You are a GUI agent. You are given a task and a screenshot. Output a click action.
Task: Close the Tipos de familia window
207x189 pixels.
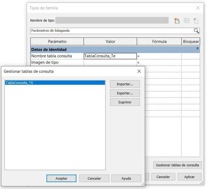tap(198, 8)
